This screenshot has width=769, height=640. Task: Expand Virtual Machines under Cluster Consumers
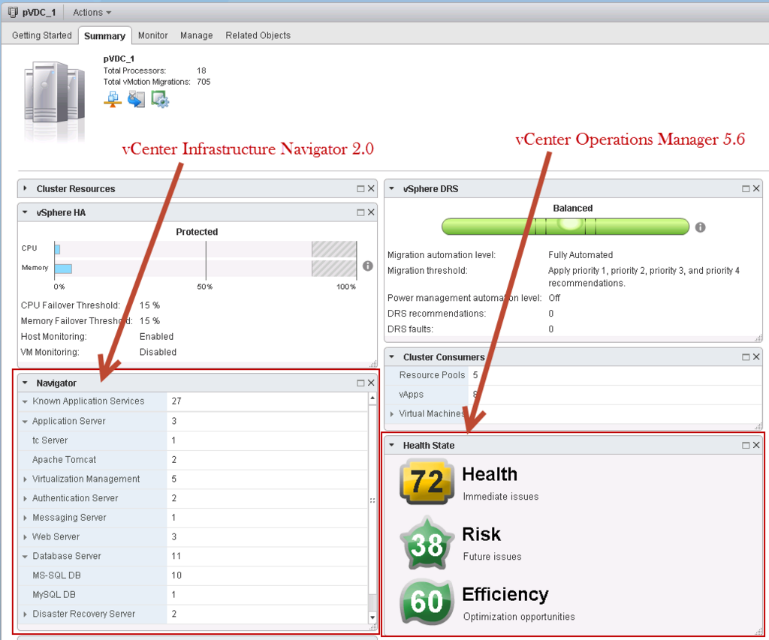click(392, 413)
